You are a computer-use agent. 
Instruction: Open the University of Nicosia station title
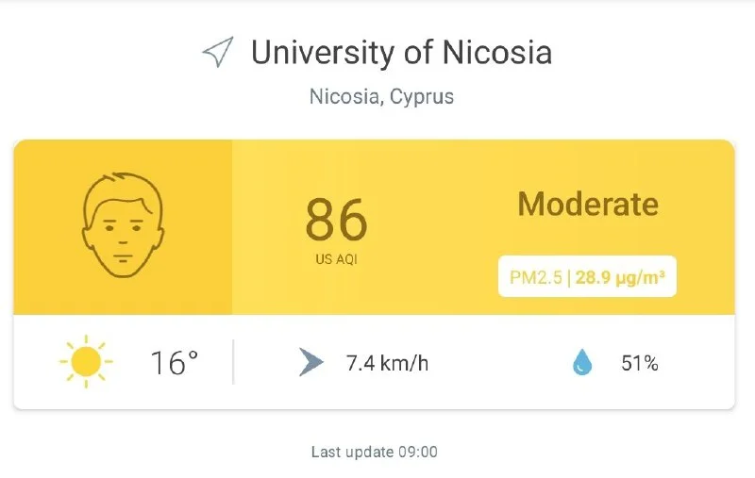(401, 53)
